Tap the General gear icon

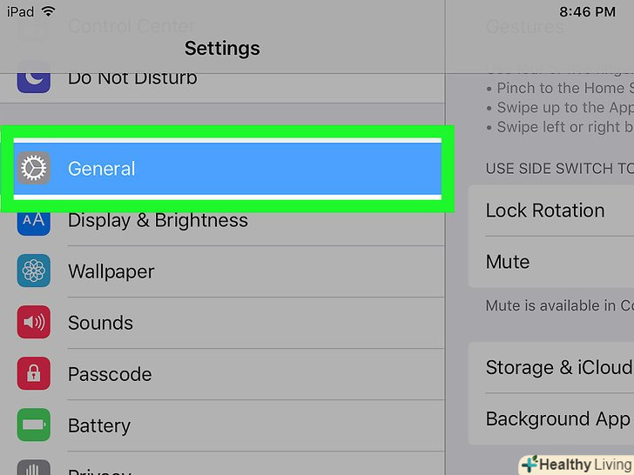tap(34, 168)
